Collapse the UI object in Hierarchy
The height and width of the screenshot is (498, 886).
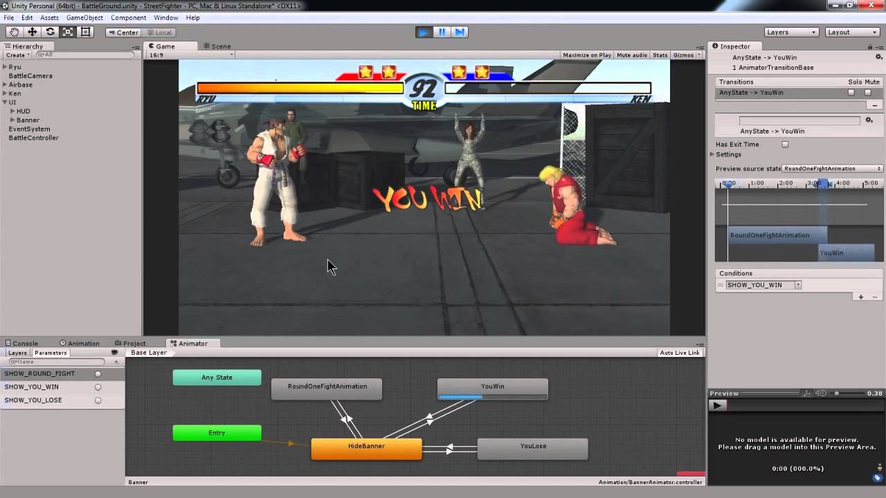[5, 102]
